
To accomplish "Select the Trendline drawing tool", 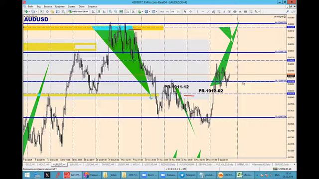I will 208,11.
